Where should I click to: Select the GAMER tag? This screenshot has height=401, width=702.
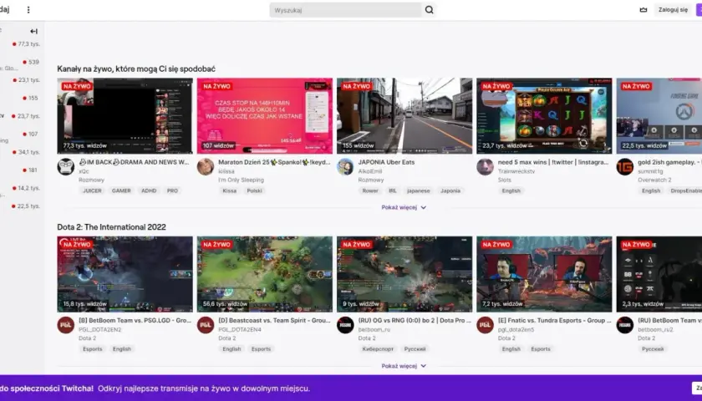click(x=121, y=190)
